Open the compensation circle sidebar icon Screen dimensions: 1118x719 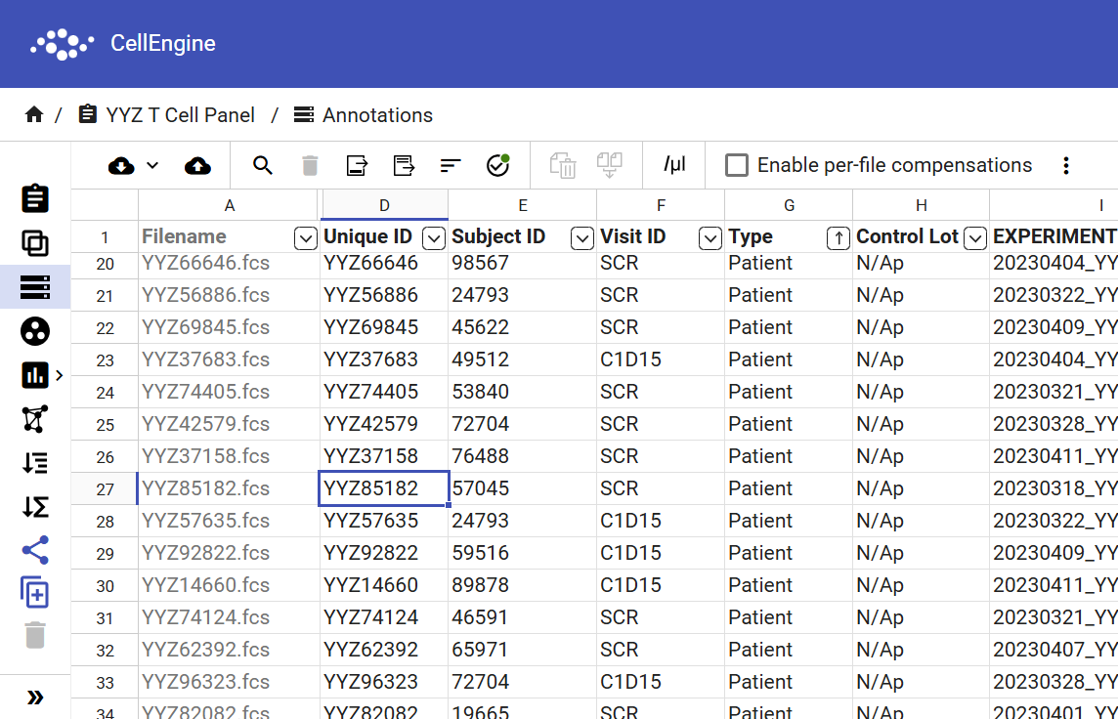pyautogui.click(x=35, y=331)
